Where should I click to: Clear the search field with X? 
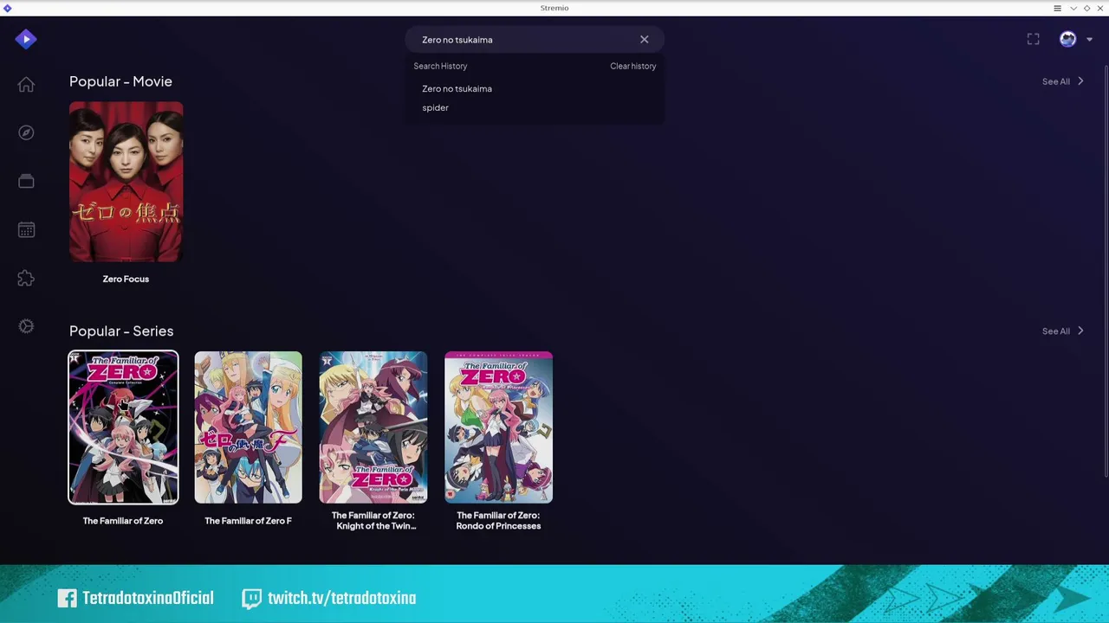(x=644, y=40)
